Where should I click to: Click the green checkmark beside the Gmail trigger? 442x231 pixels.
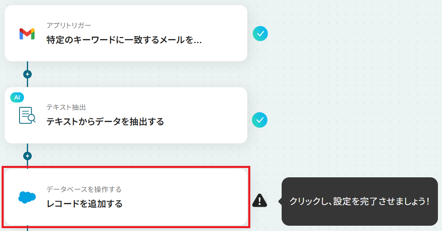260,33
